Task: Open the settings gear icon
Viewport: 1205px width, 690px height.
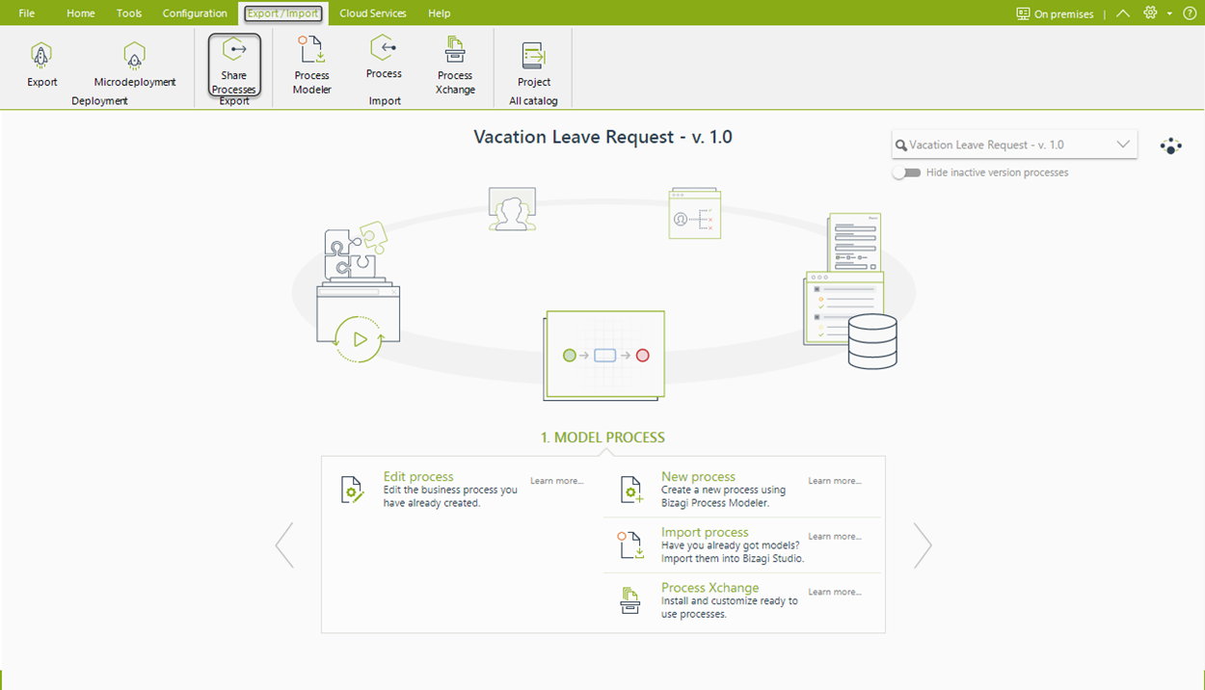Action: (1150, 13)
